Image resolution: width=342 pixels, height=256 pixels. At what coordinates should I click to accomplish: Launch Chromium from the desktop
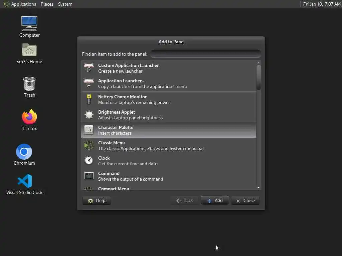pyautogui.click(x=24, y=152)
